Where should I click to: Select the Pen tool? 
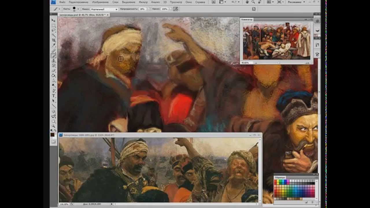53,91
